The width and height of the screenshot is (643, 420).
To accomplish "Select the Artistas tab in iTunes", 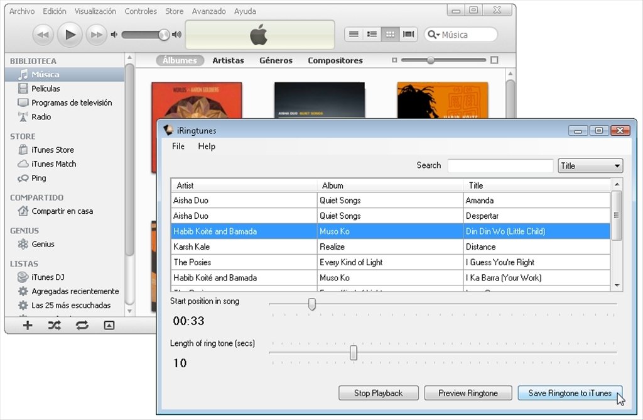I will (x=228, y=60).
